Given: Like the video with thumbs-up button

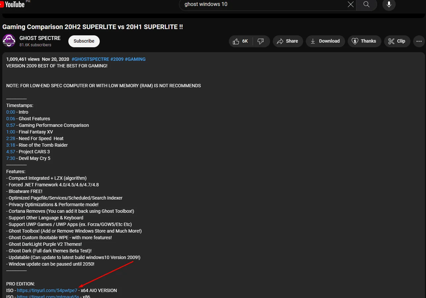Looking at the screenshot, I should point(241,41).
